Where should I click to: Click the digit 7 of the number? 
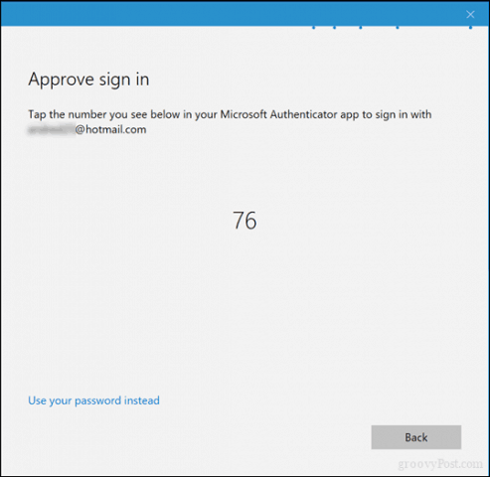tap(239, 221)
